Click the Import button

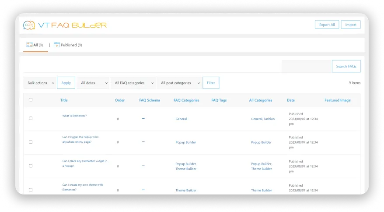coord(351,25)
